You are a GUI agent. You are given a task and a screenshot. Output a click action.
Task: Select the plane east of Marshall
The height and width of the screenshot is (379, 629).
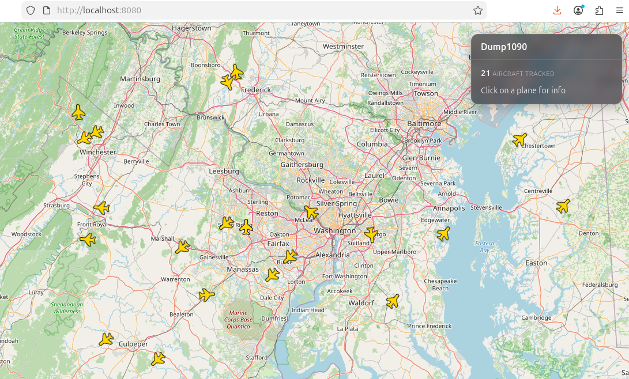183,247
